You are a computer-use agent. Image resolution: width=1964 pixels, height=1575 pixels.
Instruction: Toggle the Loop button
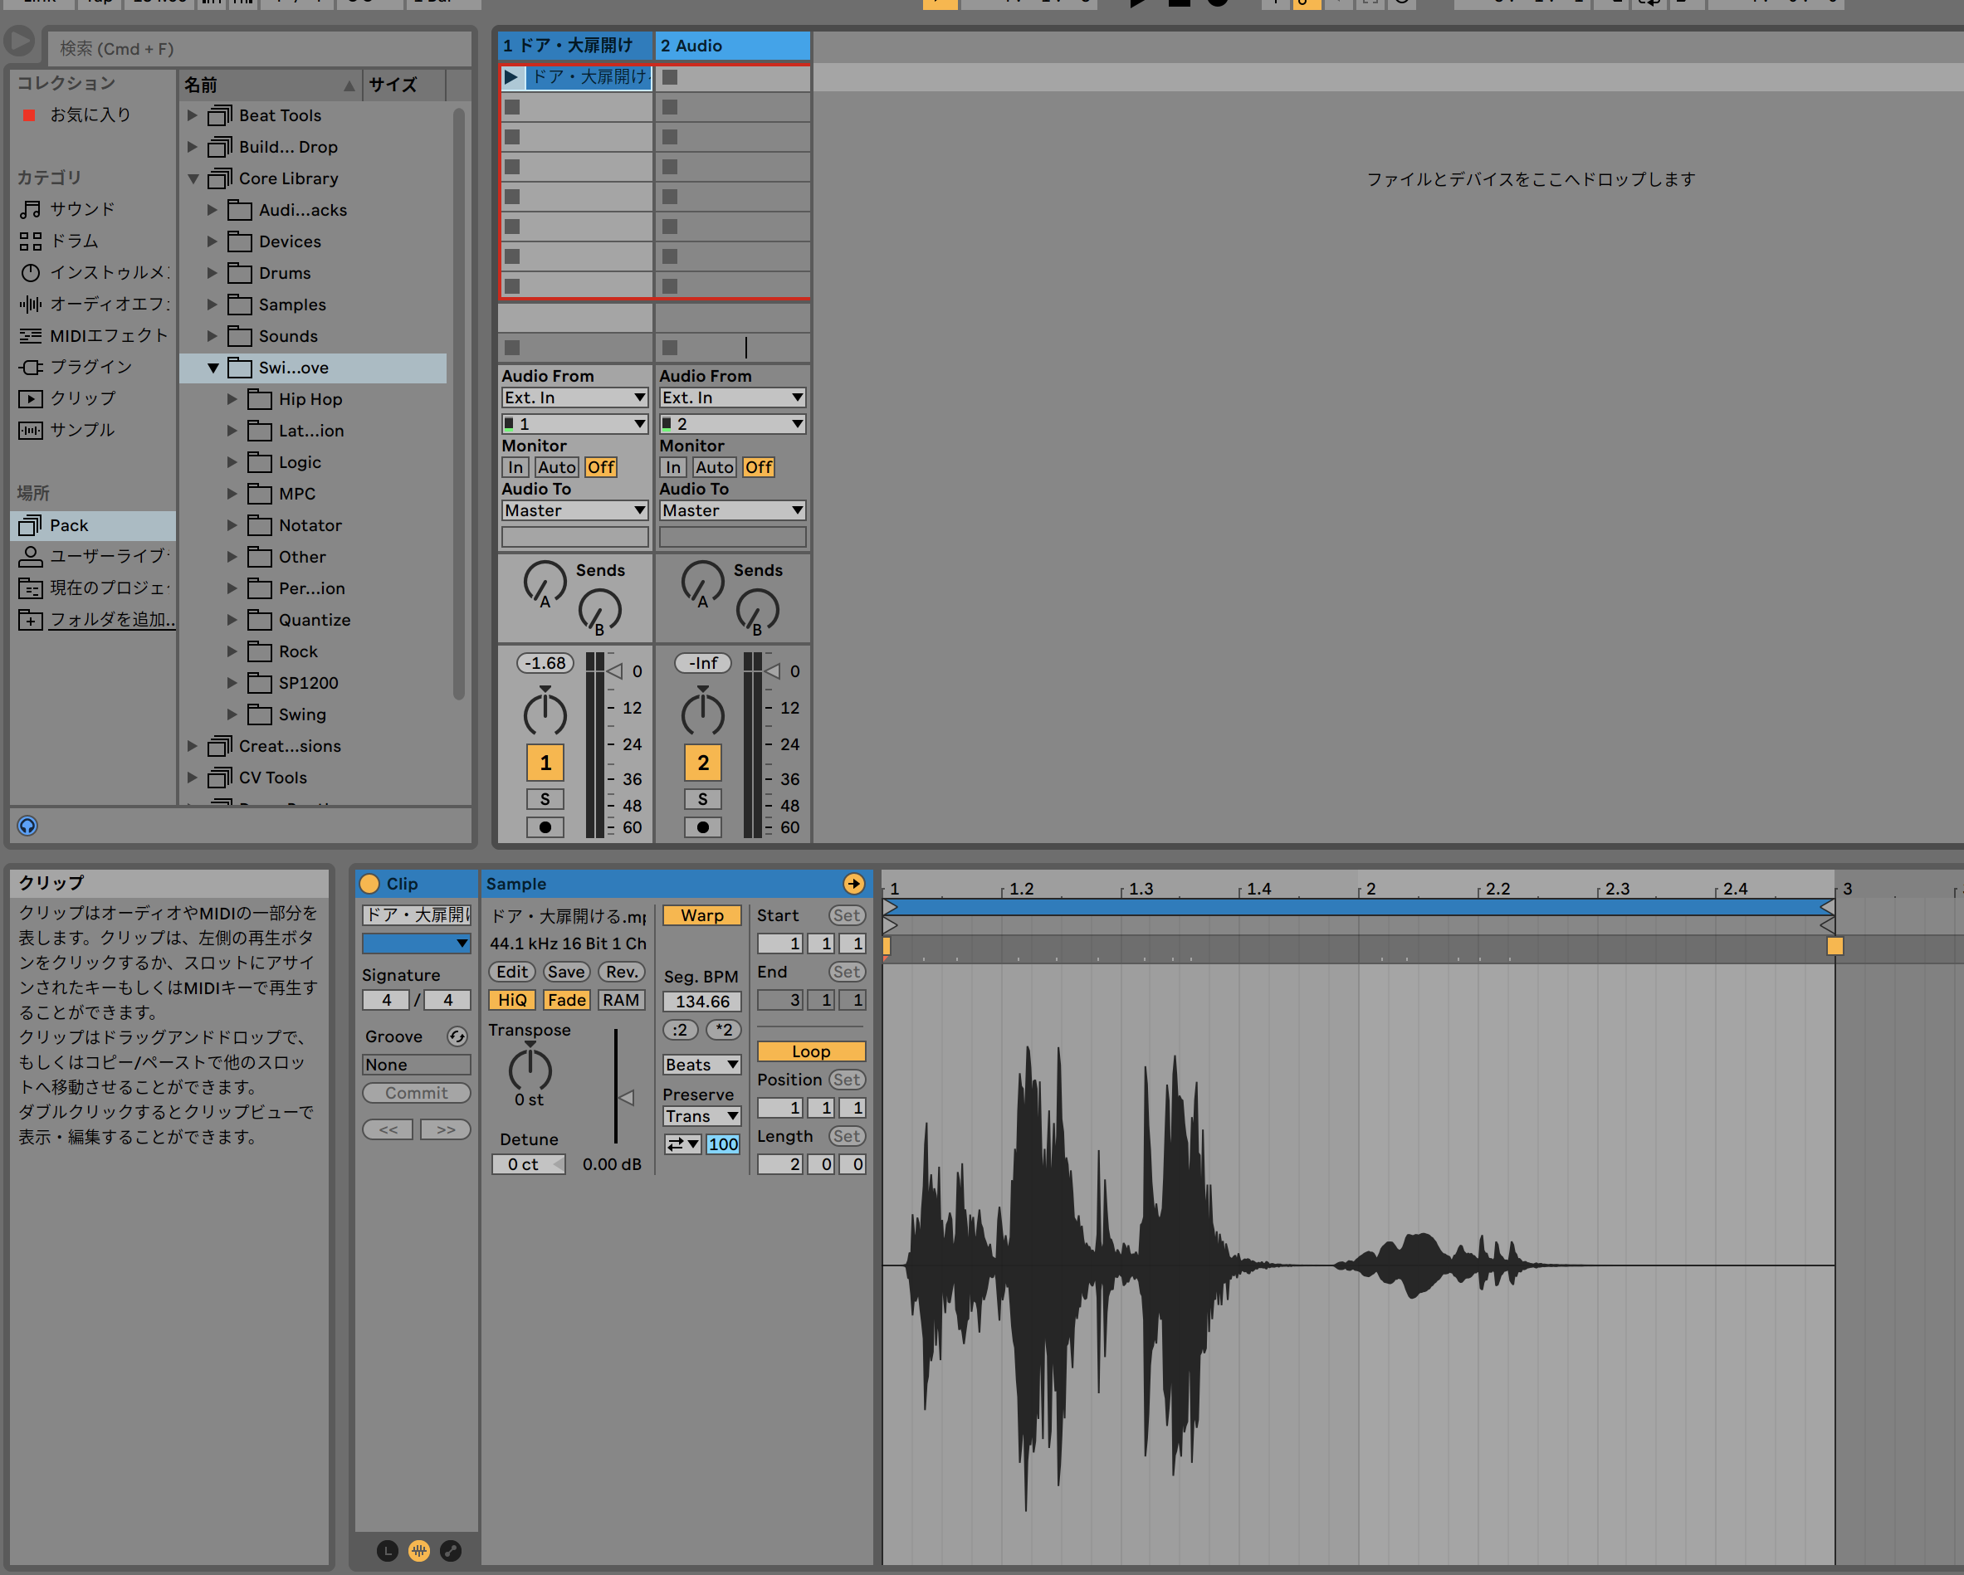click(811, 1051)
